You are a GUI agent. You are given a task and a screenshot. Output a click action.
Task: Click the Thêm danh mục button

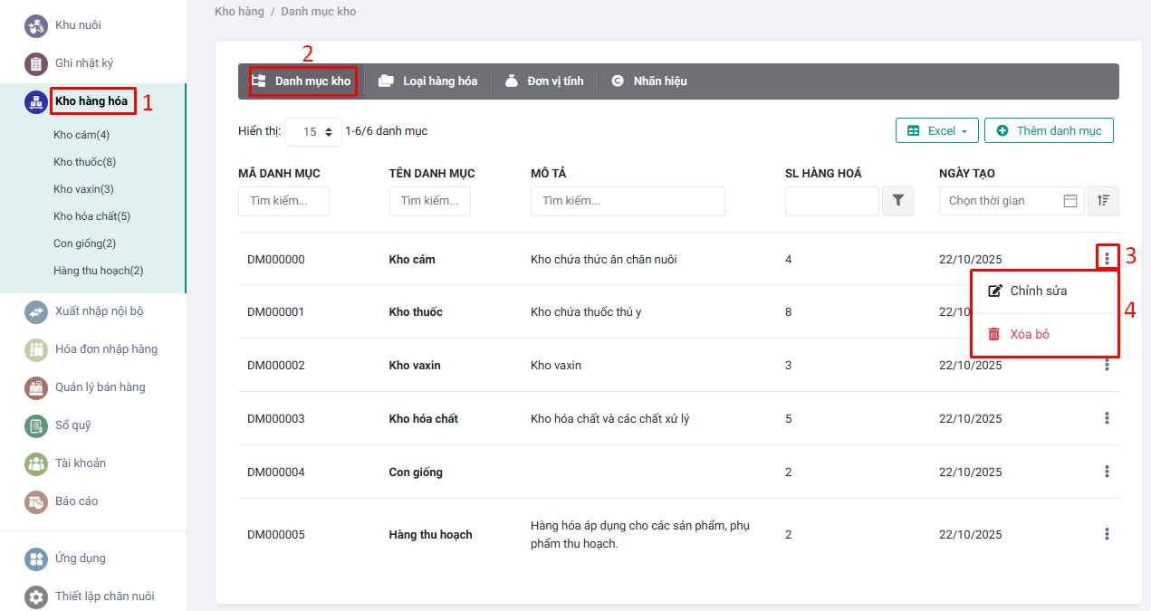coord(1049,130)
